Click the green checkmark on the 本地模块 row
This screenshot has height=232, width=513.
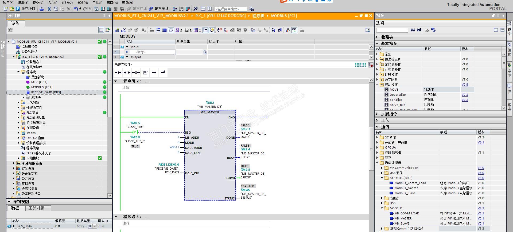pyautogui.click(x=100, y=158)
